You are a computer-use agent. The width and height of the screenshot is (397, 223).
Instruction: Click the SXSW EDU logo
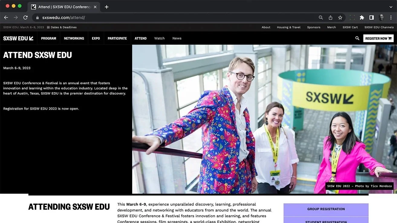(18, 38)
